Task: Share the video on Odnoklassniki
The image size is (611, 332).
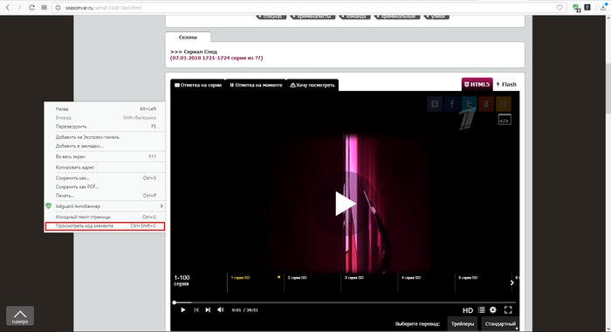Action: point(486,104)
